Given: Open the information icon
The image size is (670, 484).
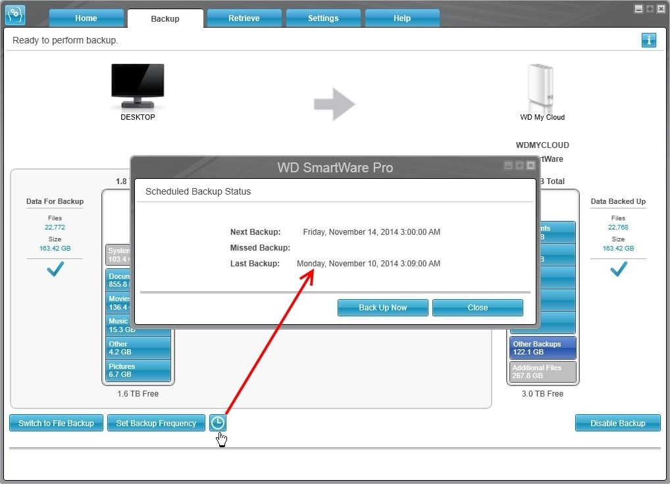Looking at the screenshot, I should (649, 40).
